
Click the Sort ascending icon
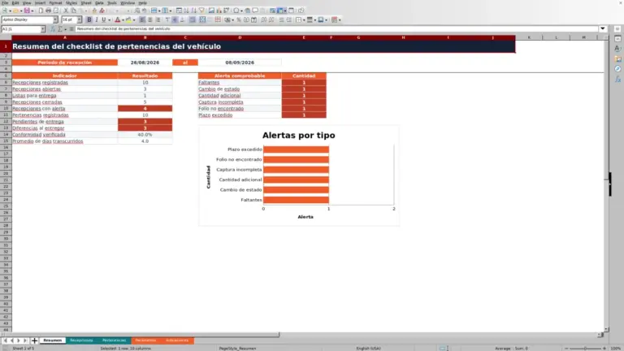[186, 11]
